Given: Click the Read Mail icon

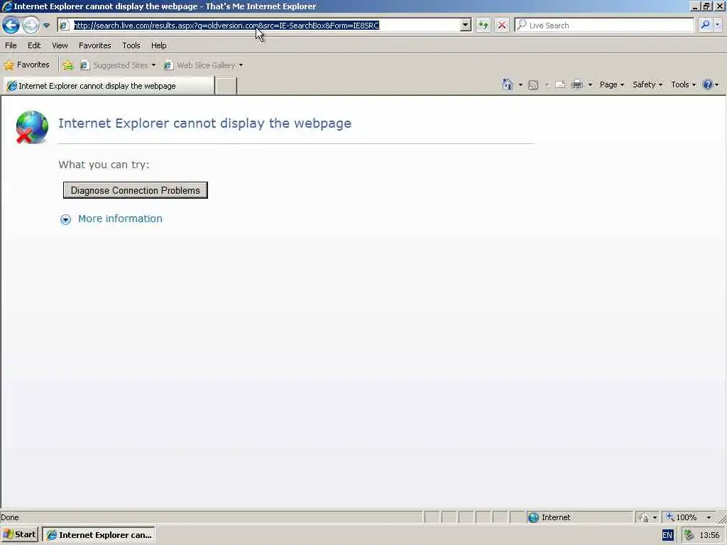Looking at the screenshot, I should [x=560, y=85].
